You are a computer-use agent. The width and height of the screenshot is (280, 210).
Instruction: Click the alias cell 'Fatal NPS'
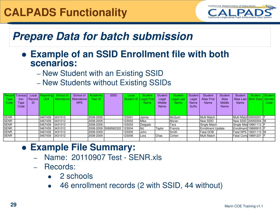(x=240, y=132)
